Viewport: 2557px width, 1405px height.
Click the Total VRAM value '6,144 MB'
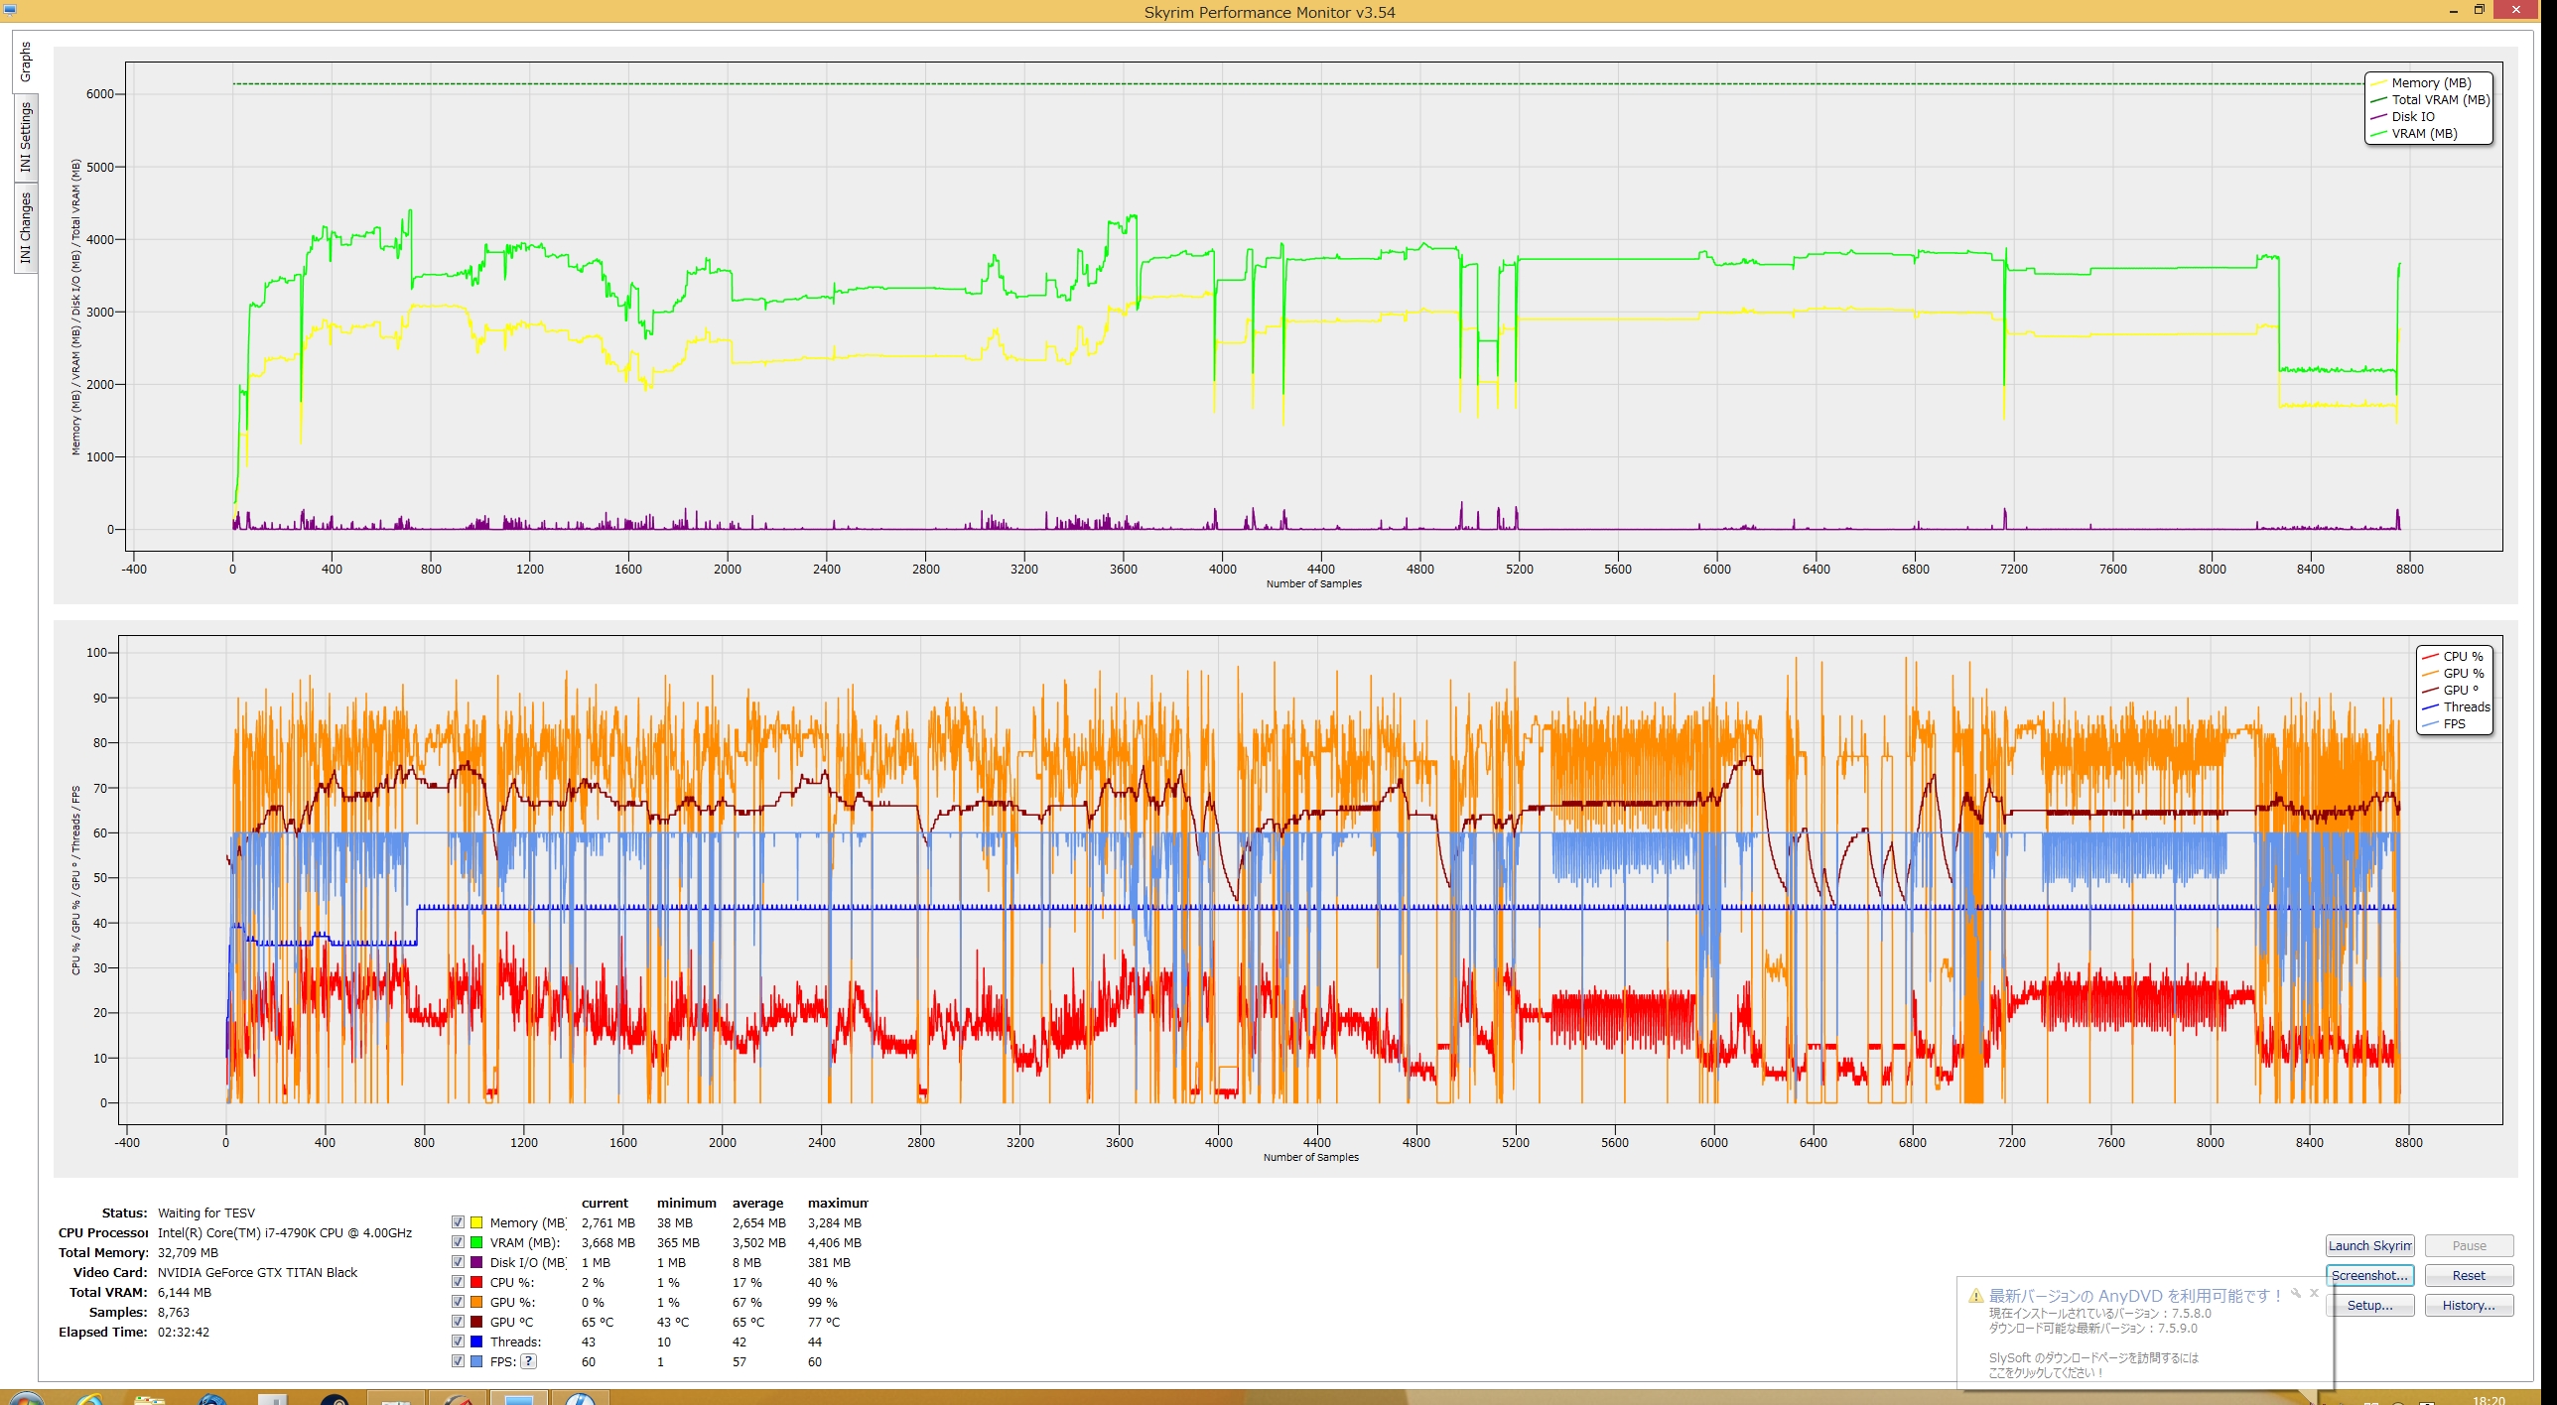(184, 1292)
